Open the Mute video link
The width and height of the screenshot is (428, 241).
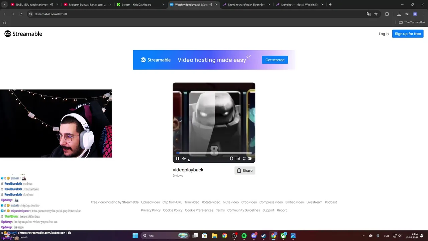tap(231, 202)
